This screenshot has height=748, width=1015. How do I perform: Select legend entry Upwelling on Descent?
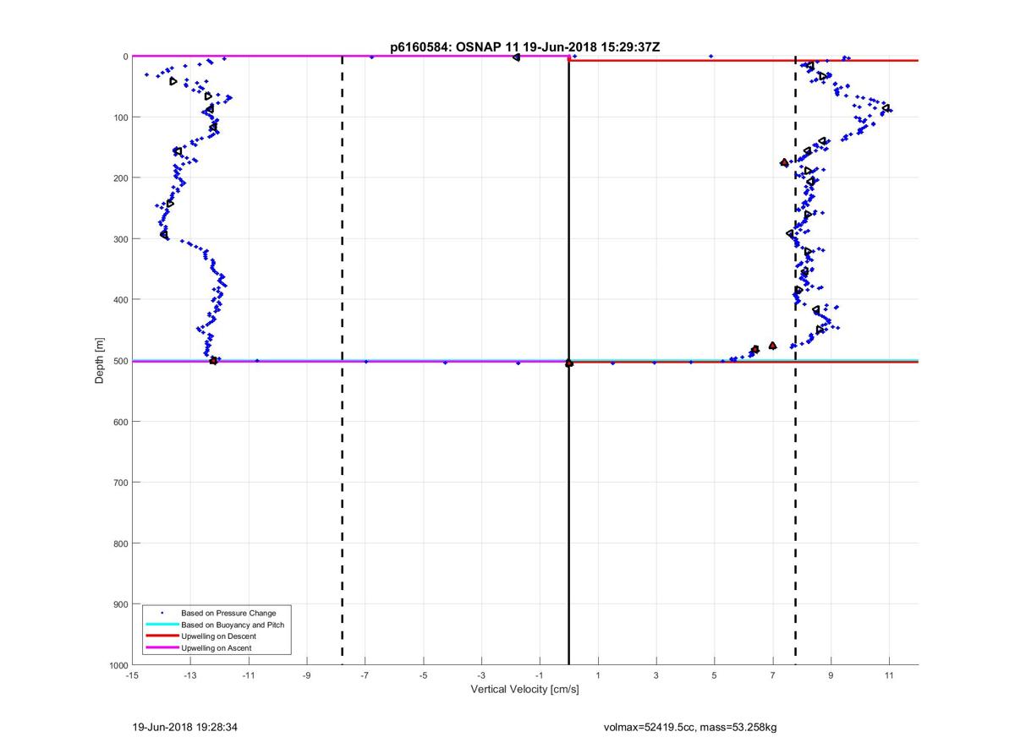[218, 636]
